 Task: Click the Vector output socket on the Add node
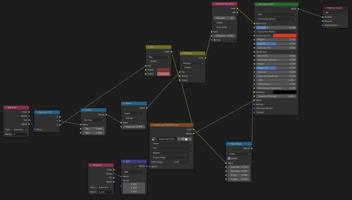click(147, 166)
